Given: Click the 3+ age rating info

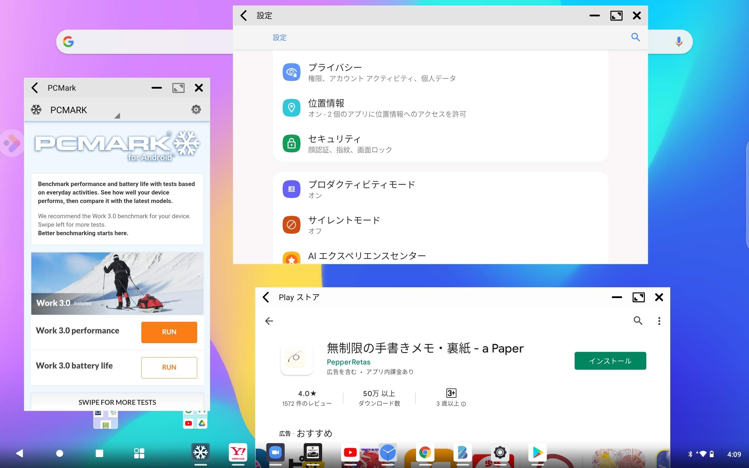Looking at the screenshot, I should click(x=451, y=398).
